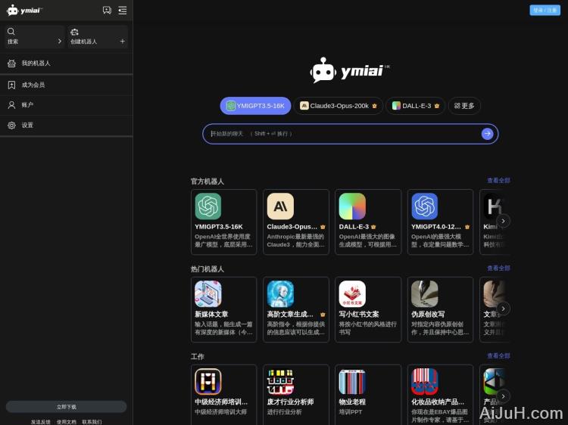Click the 成为会员 bookmark icon
This screenshot has height=425, width=568.
pyautogui.click(x=11, y=85)
